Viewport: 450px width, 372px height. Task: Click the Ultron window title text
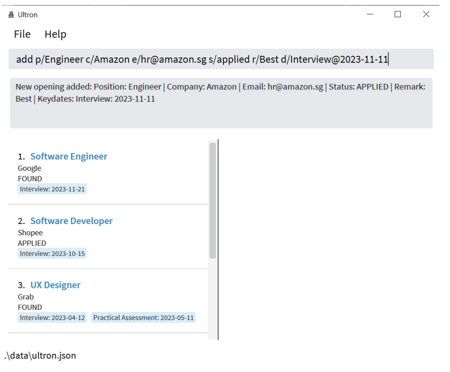tap(27, 15)
